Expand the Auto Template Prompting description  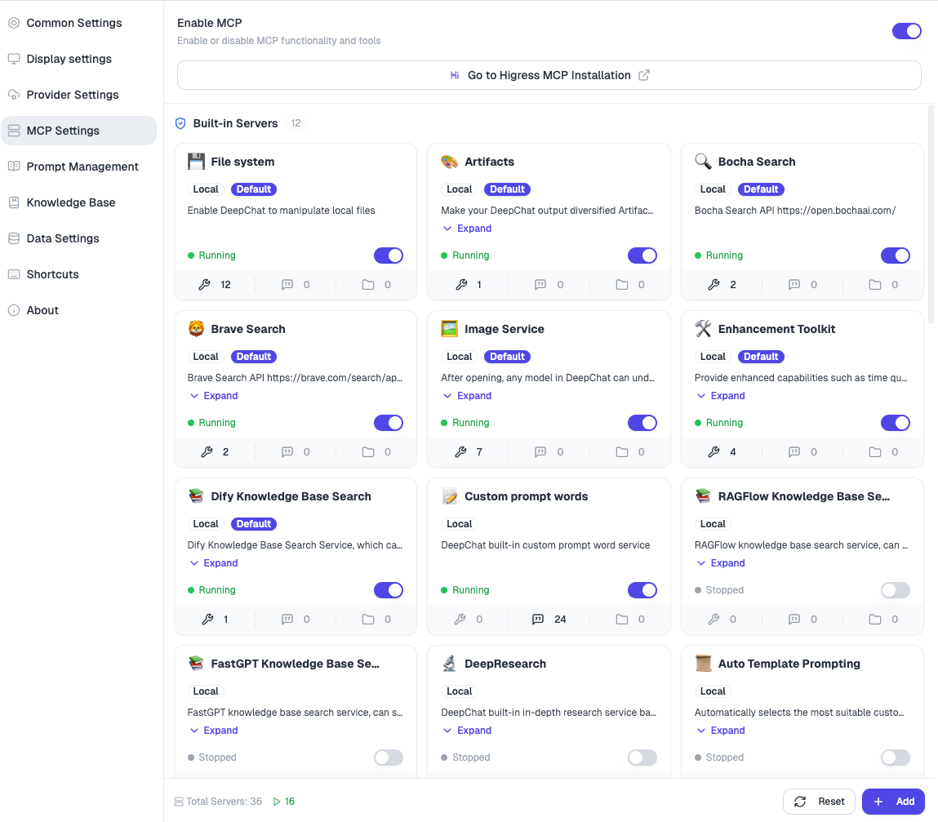tap(720, 731)
